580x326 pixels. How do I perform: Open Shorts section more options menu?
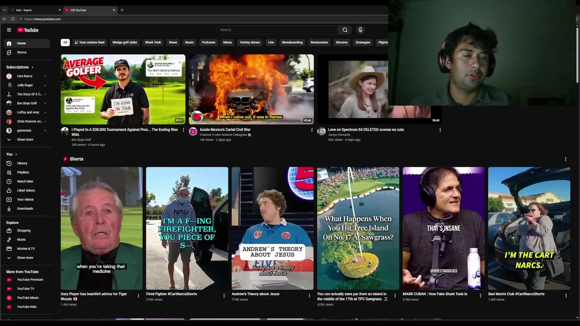[565, 159]
